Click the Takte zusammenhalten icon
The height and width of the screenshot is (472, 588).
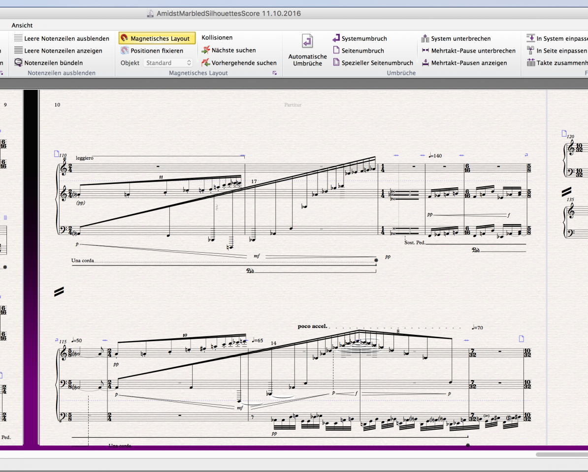[530, 62]
